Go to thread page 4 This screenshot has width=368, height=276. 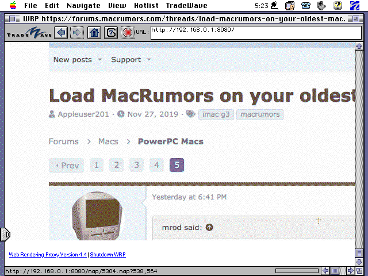tap(156, 165)
